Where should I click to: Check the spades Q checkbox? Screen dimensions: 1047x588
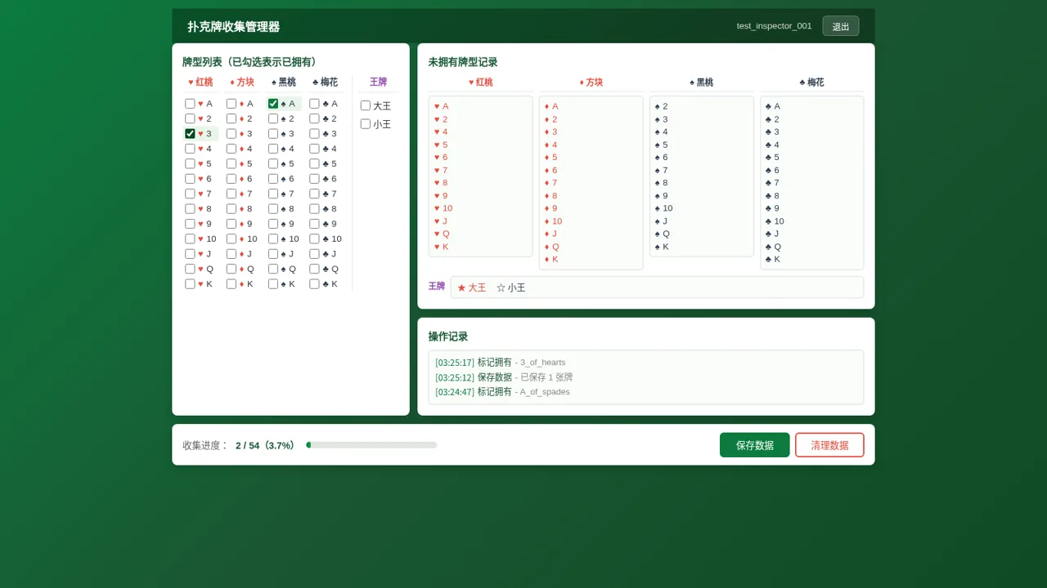[x=273, y=269]
